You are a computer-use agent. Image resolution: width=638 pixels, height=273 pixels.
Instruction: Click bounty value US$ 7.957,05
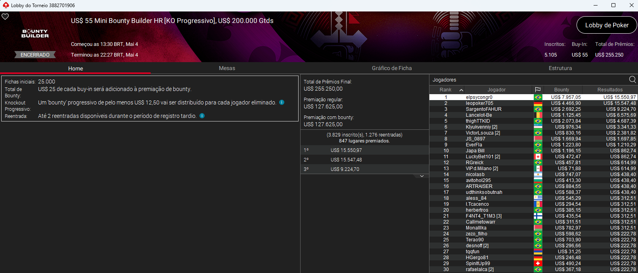point(566,97)
